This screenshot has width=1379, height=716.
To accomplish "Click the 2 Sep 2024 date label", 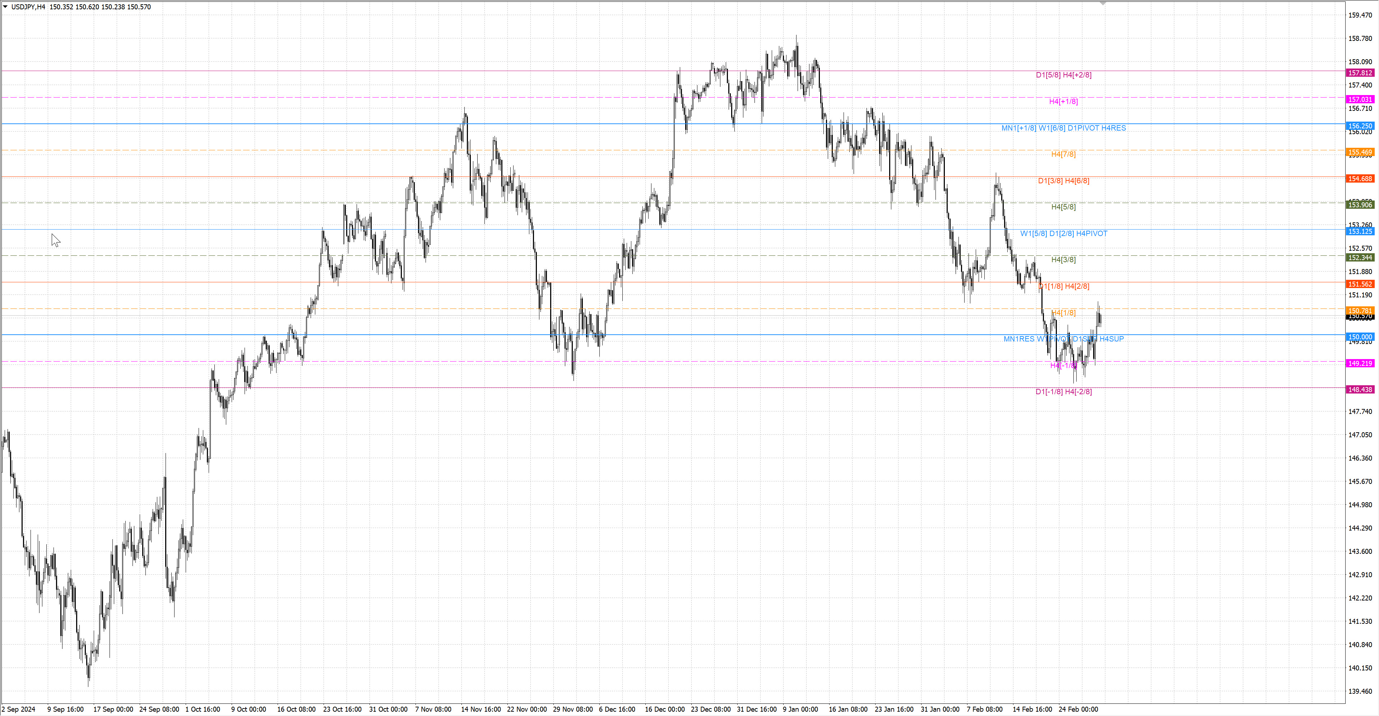I will [x=18, y=709].
